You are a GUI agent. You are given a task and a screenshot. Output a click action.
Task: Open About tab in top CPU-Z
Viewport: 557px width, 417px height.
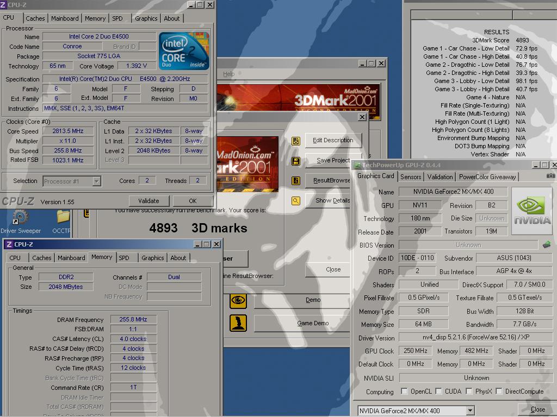click(x=171, y=18)
